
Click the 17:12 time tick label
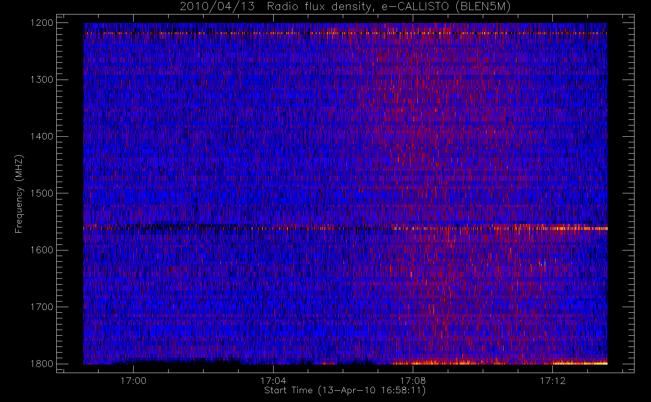click(x=552, y=381)
